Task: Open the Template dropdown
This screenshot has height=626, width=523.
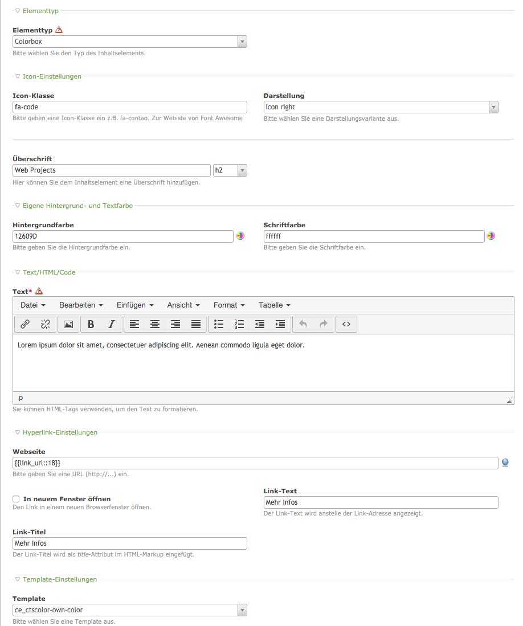Action: click(129, 610)
